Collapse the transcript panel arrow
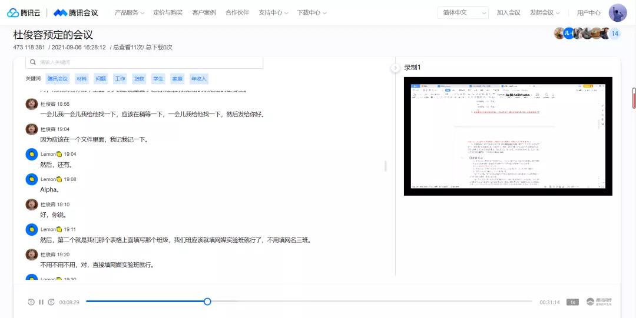 [x=395, y=68]
